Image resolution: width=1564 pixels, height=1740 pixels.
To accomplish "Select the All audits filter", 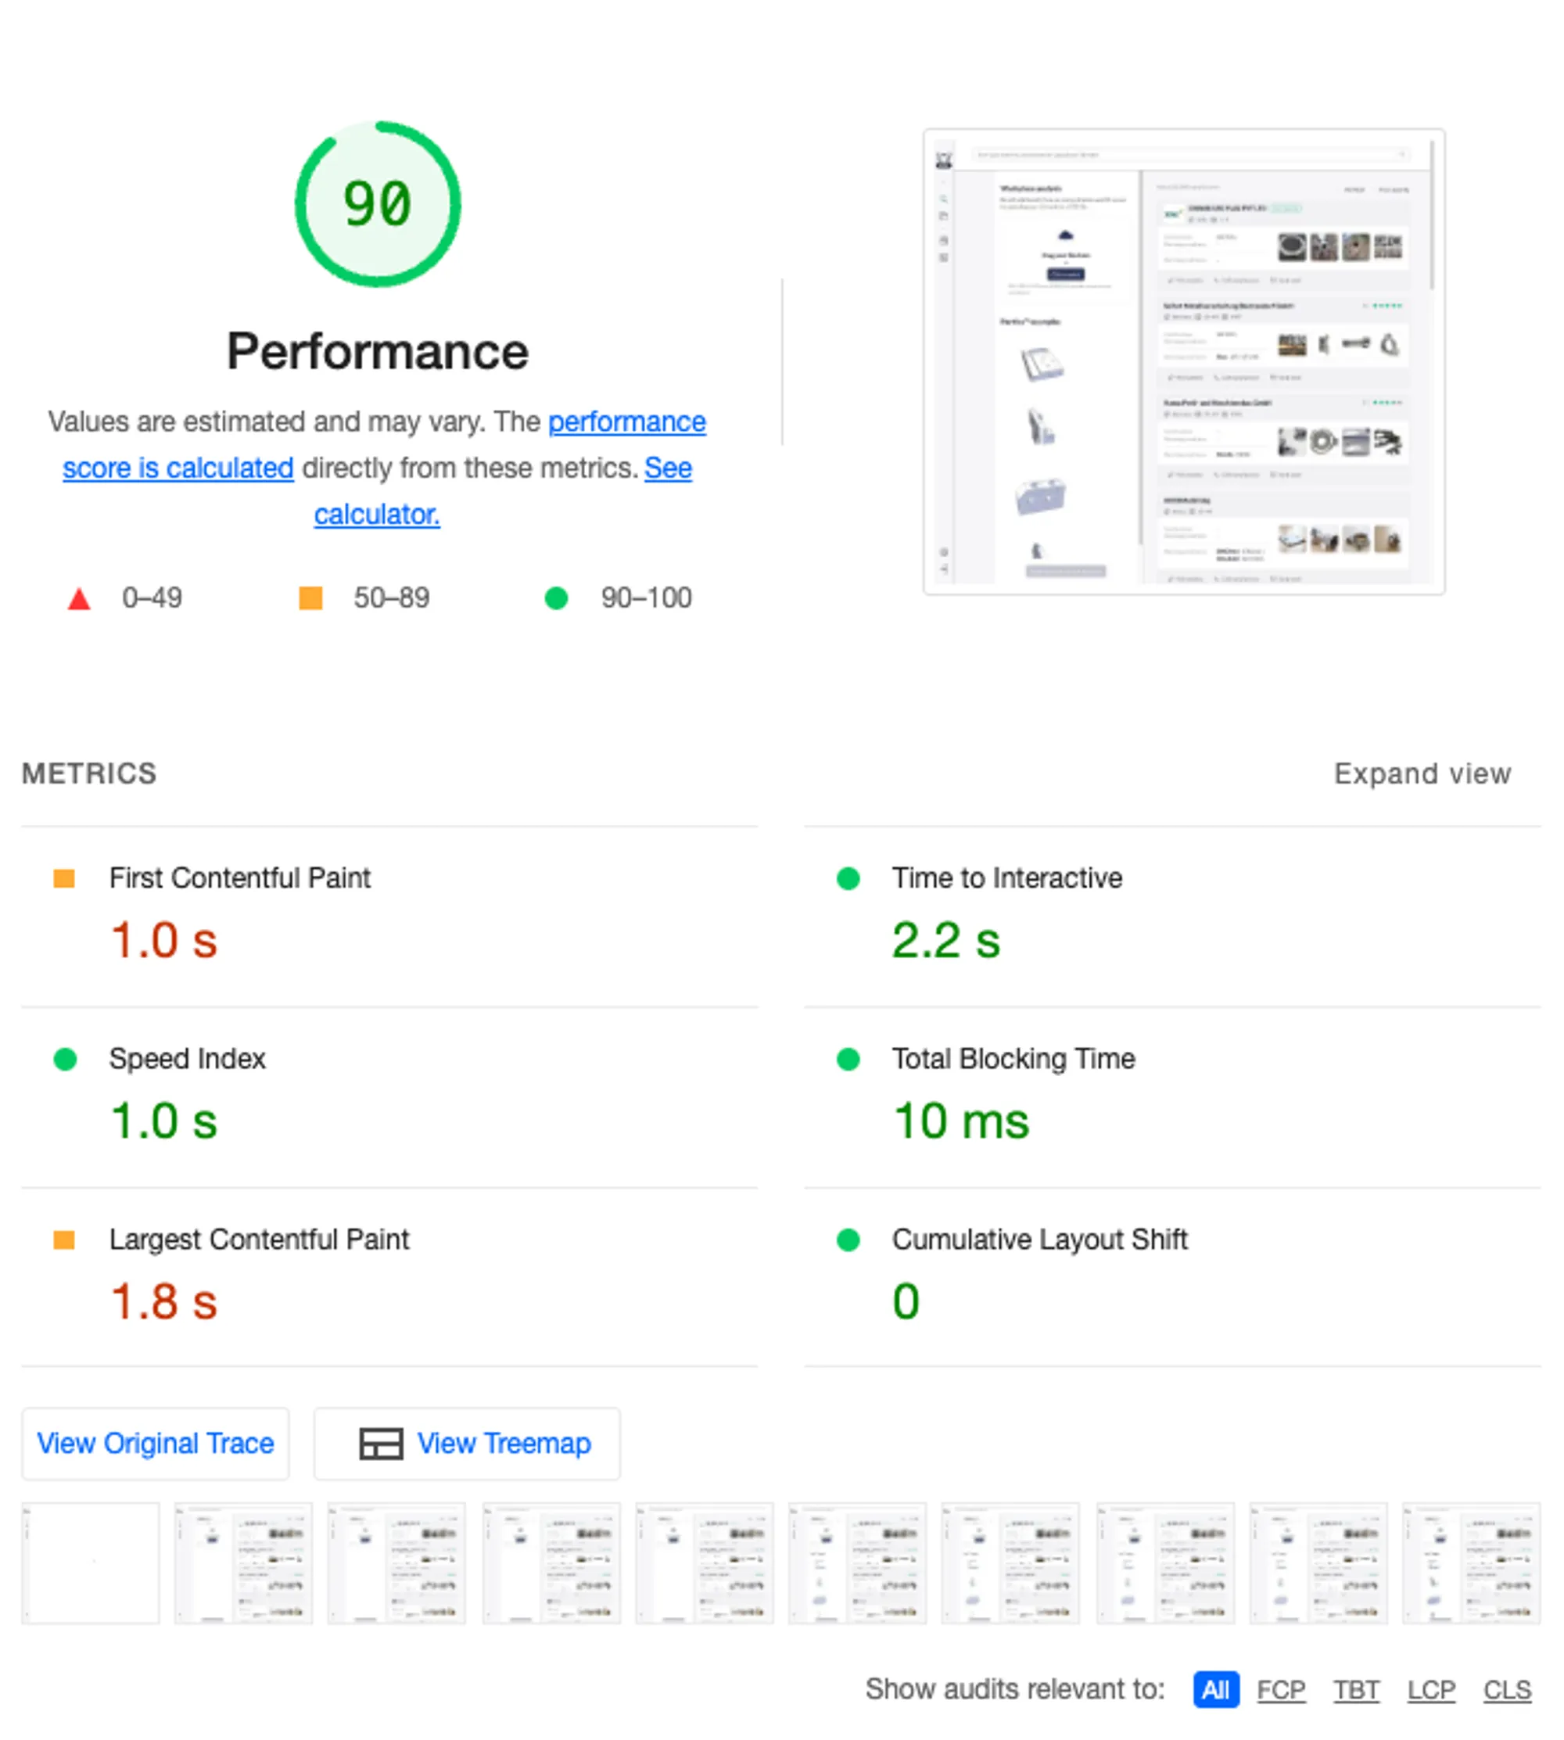I will [x=1216, y=1690].
